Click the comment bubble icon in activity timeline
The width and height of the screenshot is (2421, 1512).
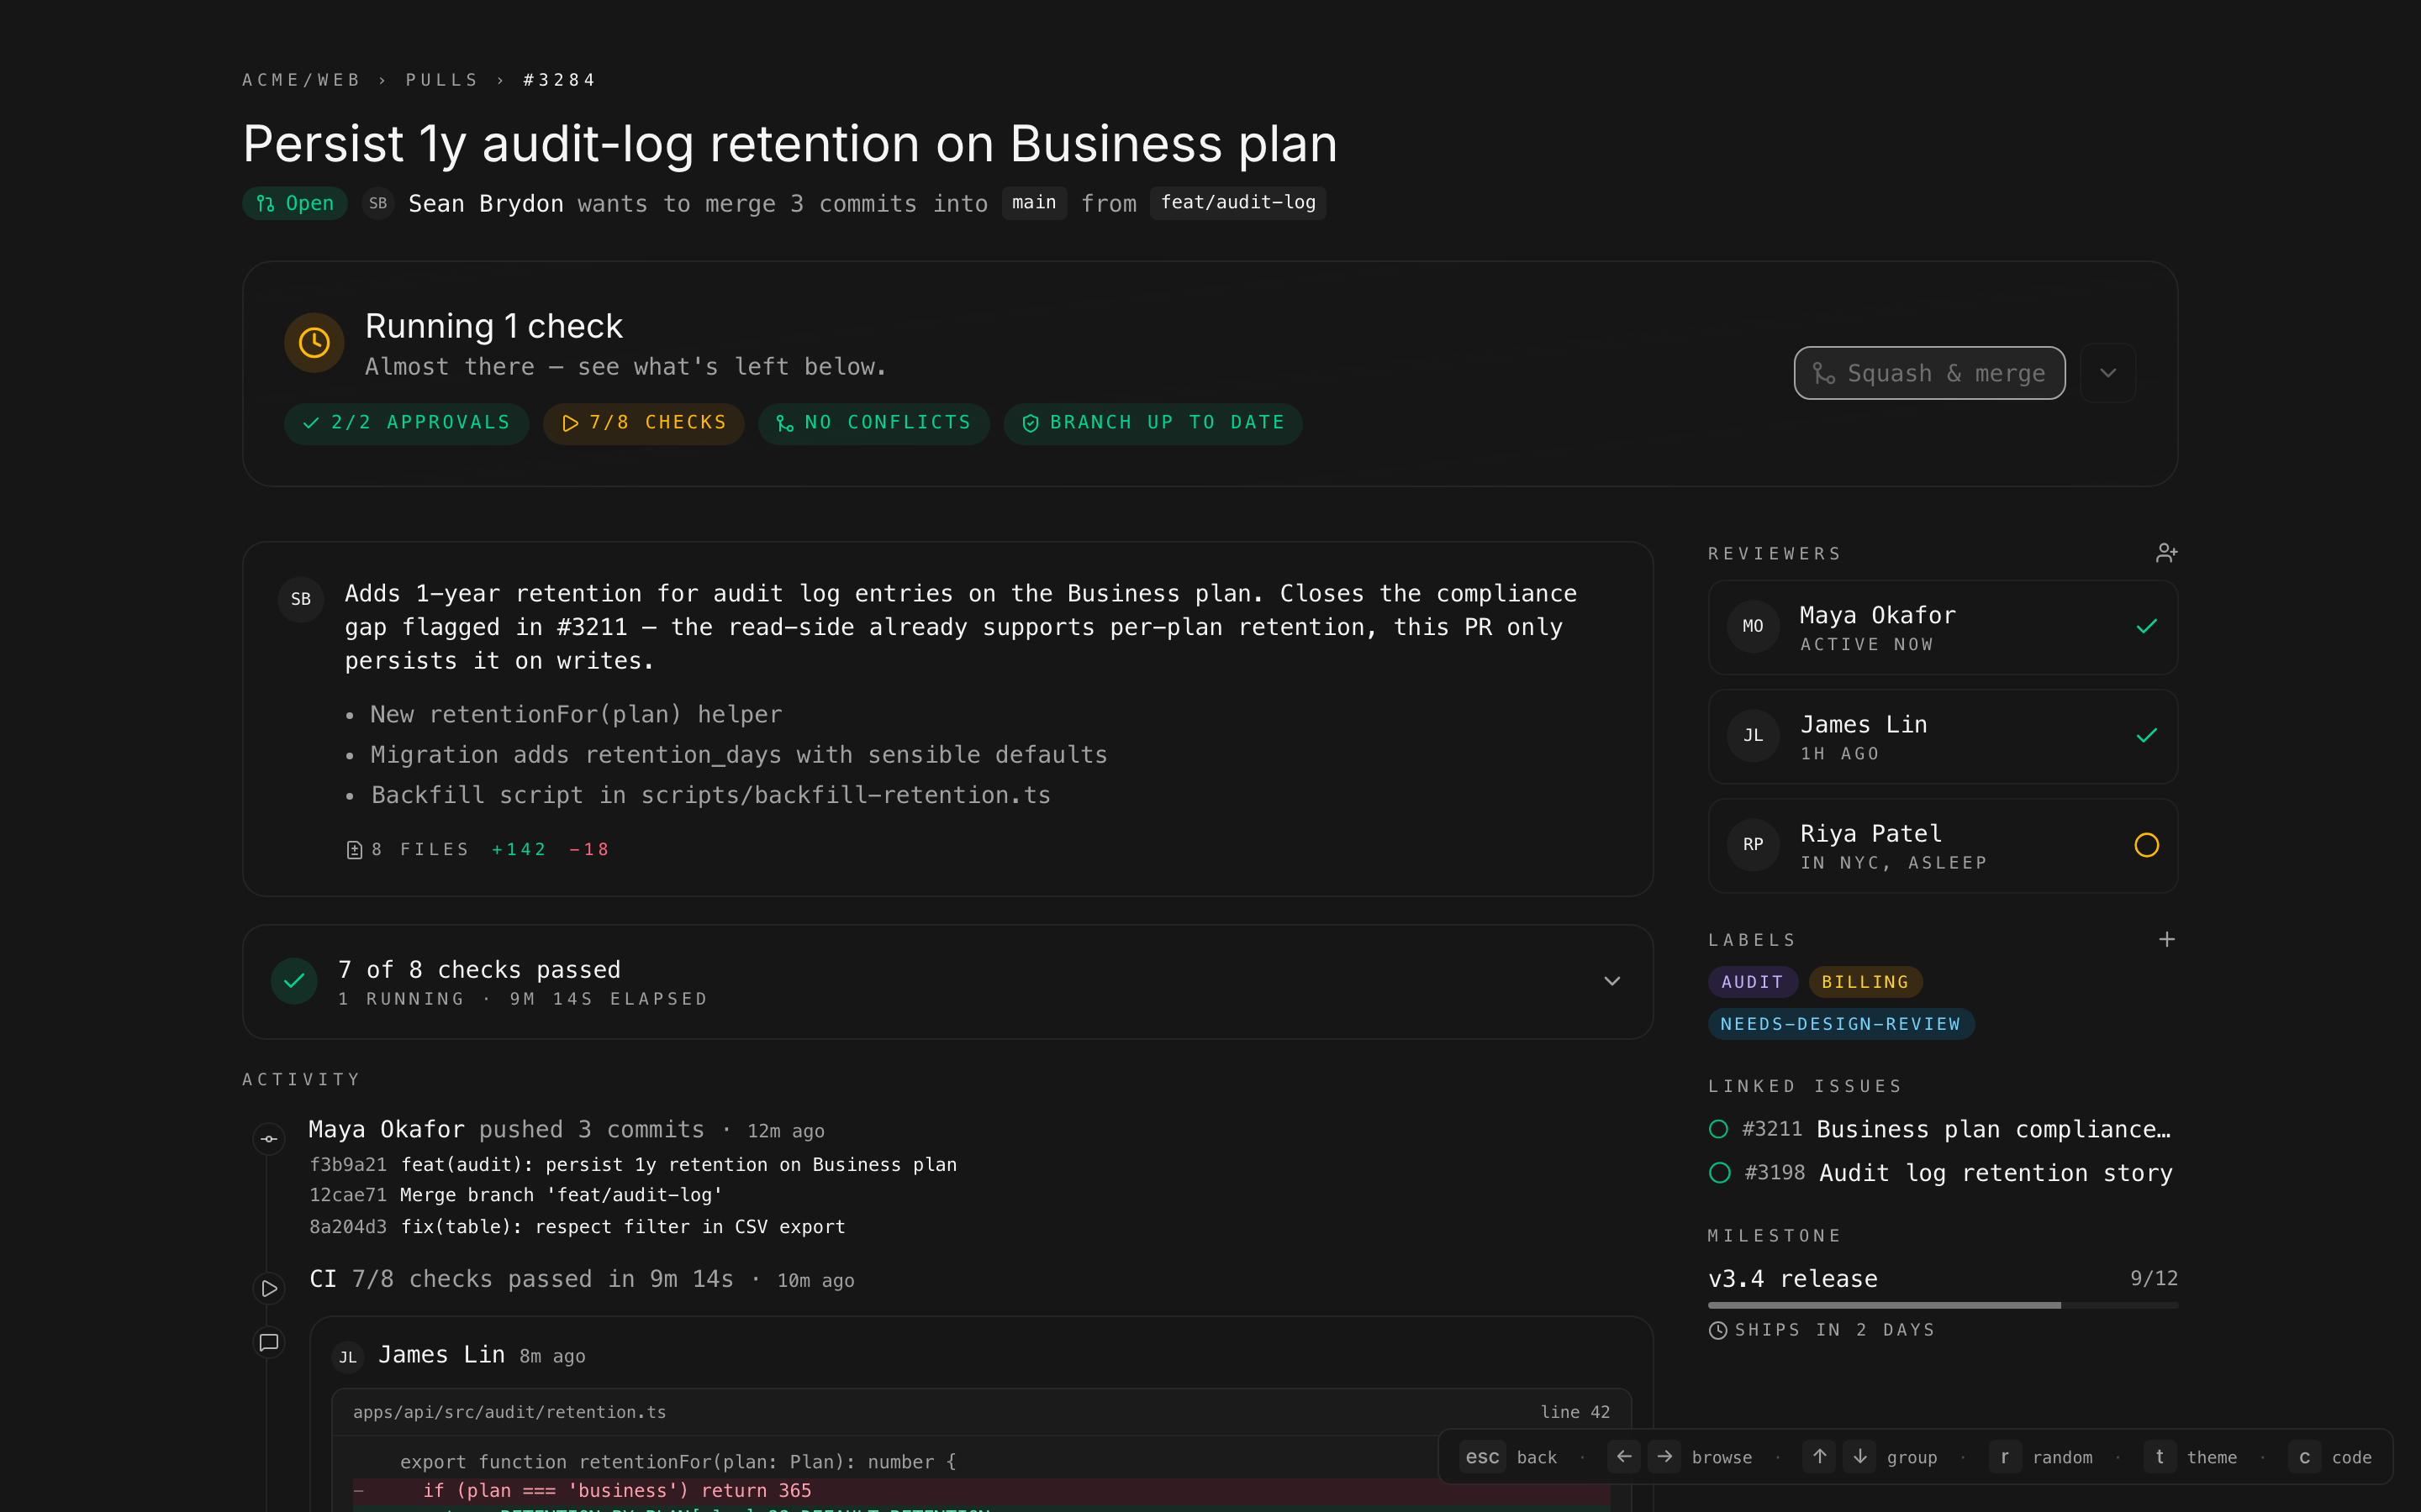coord(269,1342)
